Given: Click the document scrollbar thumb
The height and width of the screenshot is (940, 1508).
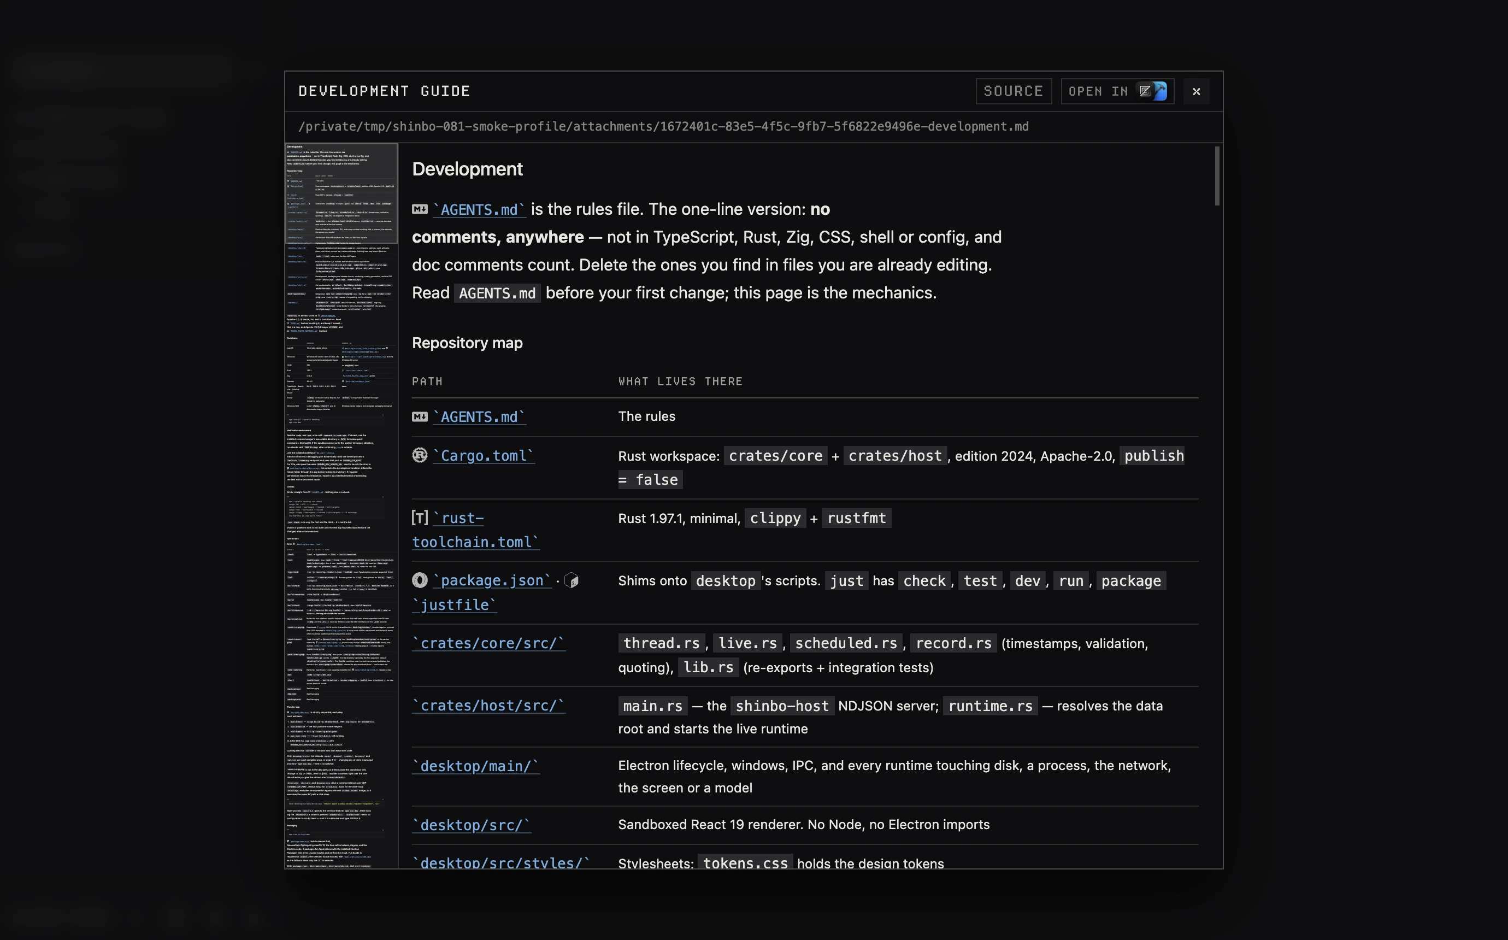Looking at the screenshot, I should [x=1217, y=176].
